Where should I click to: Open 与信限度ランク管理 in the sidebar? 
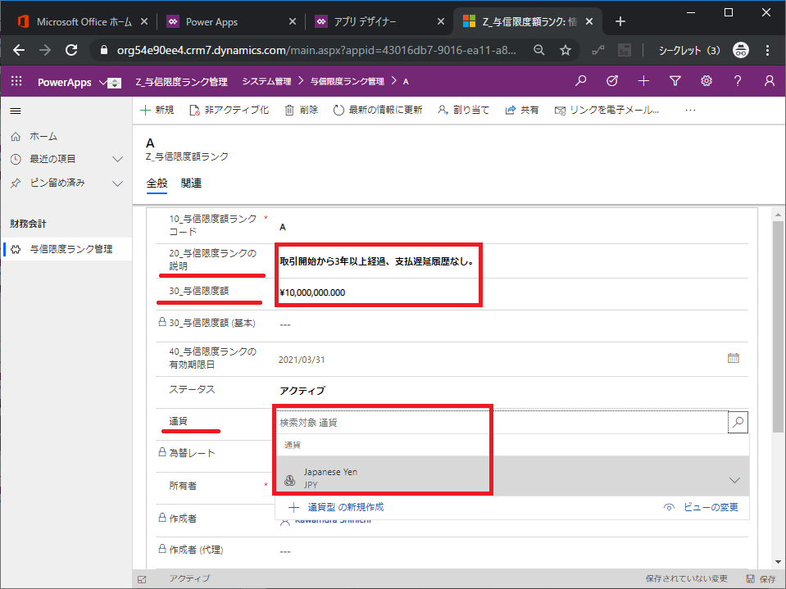(70, 249)
